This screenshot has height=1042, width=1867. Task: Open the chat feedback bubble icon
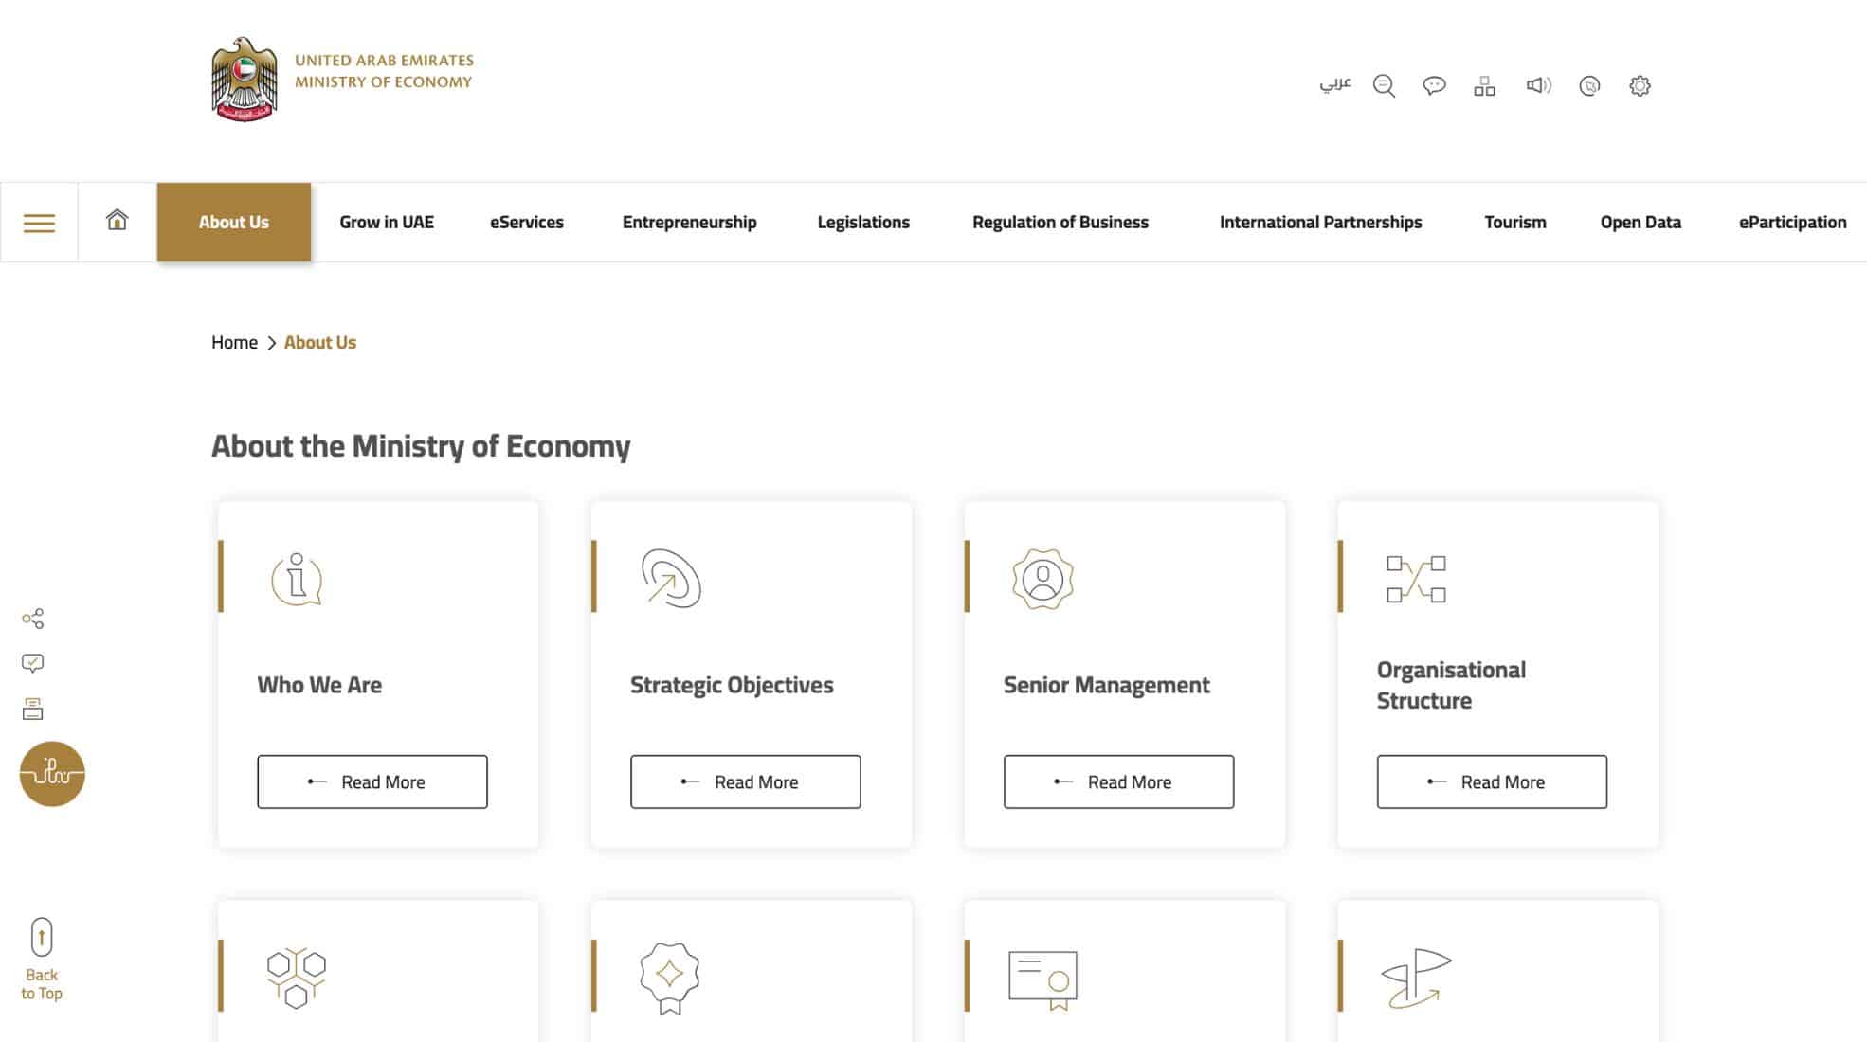1435,85
